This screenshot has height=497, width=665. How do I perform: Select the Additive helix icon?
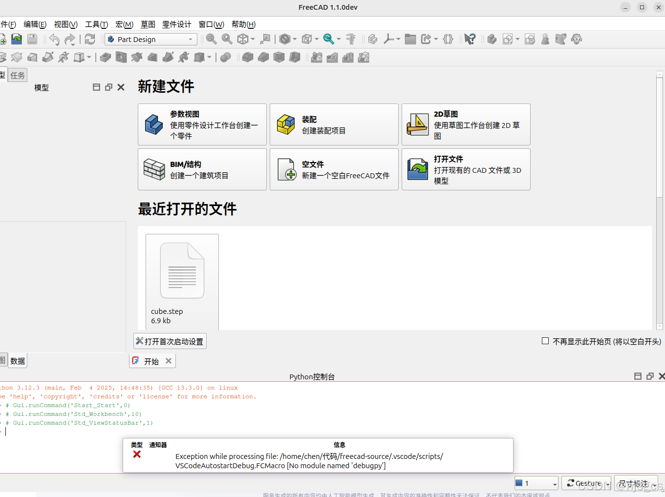tap(64, 58)
